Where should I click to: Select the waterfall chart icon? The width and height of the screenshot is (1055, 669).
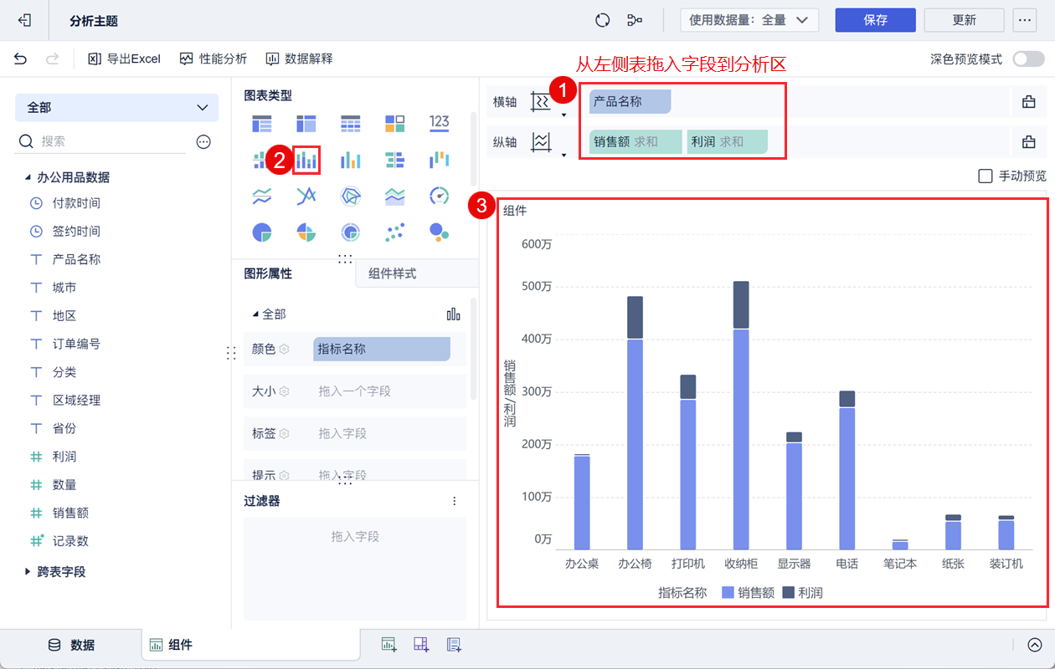pyautogui.click(x=440, y=160)
